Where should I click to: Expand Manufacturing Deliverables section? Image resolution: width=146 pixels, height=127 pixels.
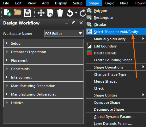click(43, 94)
